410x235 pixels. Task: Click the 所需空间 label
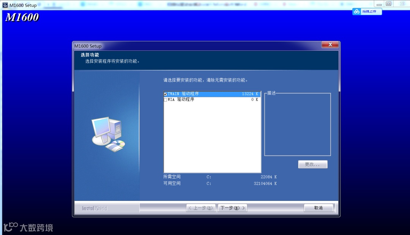click(172, 177)
